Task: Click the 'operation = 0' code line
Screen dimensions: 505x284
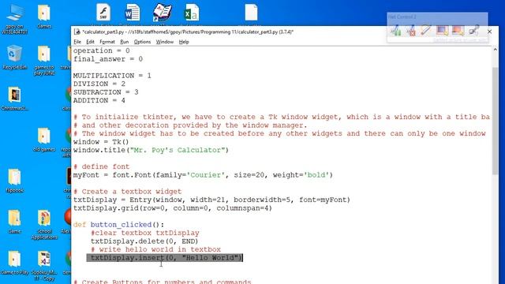Action: [102, 50]
